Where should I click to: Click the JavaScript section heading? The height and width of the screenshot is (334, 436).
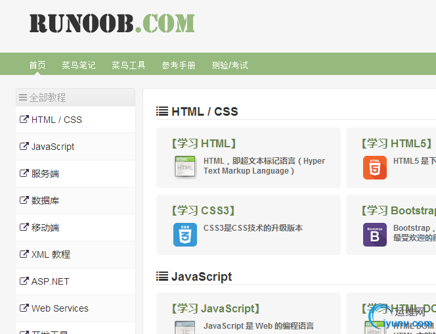click(x=202, y=277)
